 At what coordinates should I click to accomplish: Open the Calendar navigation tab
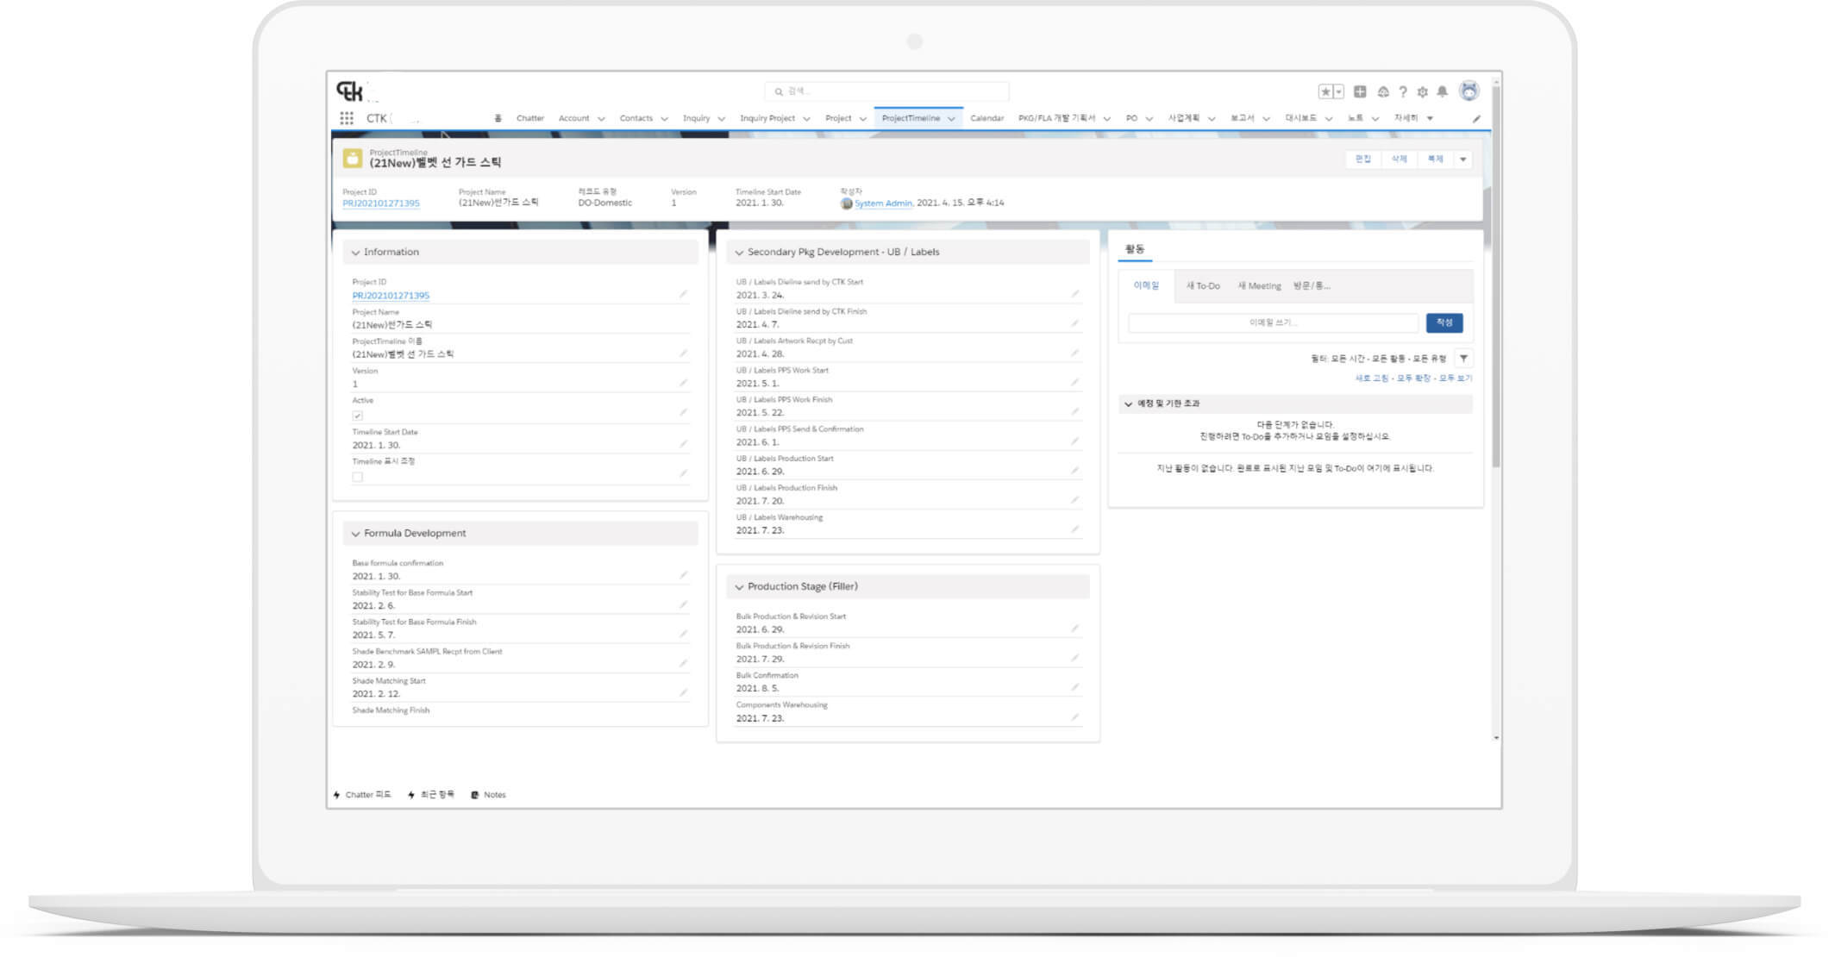tap(986, 118)
